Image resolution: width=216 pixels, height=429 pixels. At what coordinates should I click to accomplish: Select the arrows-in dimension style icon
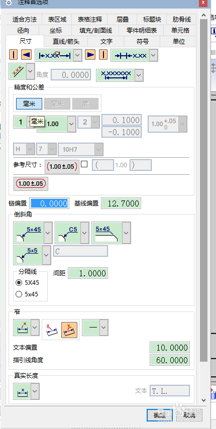click(x=130, y=56)
